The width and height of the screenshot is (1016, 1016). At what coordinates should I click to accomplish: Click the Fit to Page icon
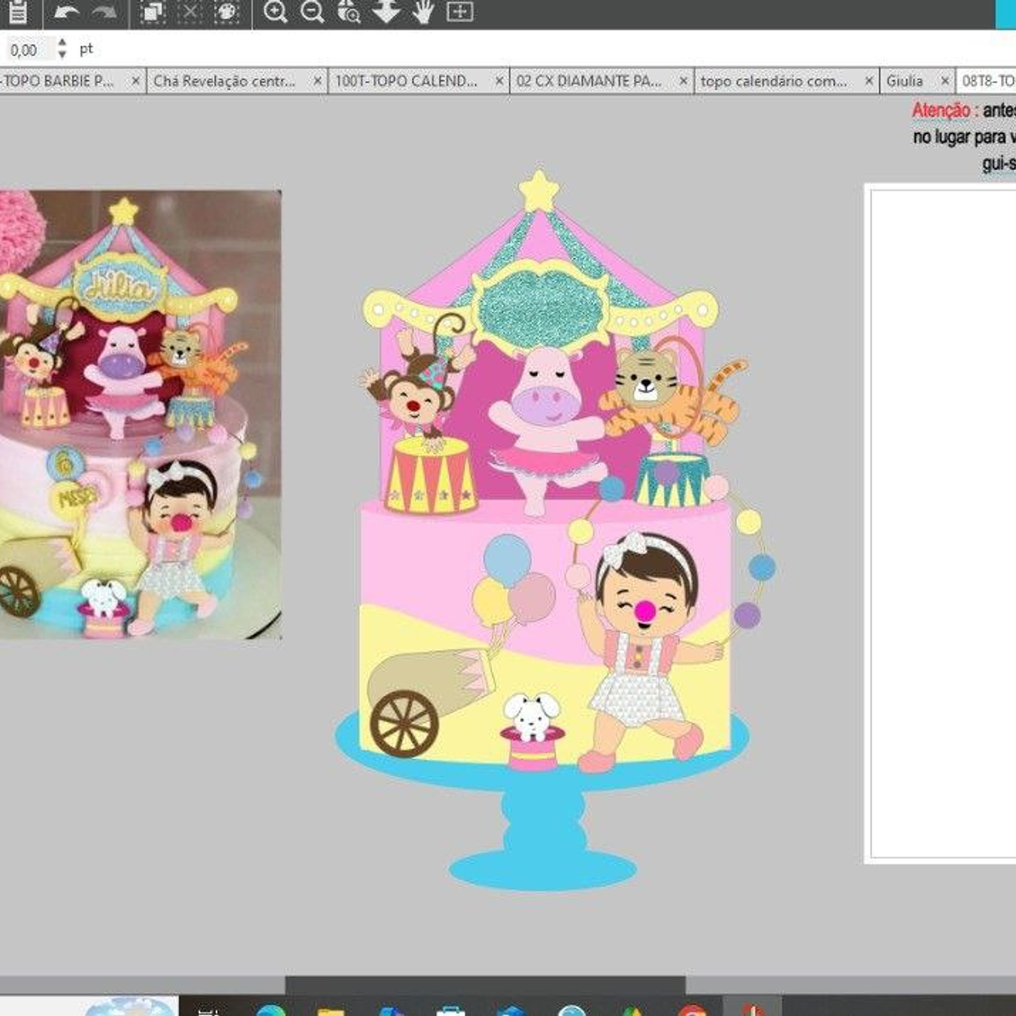459,12
